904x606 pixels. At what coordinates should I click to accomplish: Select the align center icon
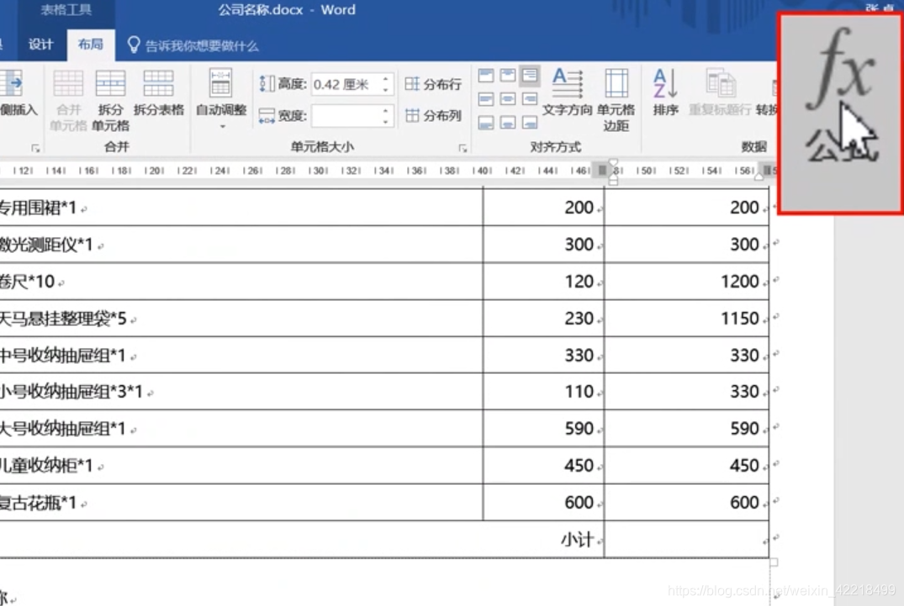tap(507, 99)
